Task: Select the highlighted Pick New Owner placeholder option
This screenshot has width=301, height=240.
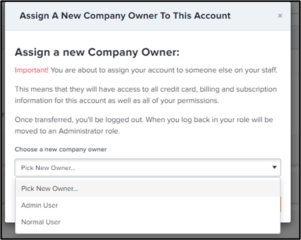Action: tap(50, 188)
